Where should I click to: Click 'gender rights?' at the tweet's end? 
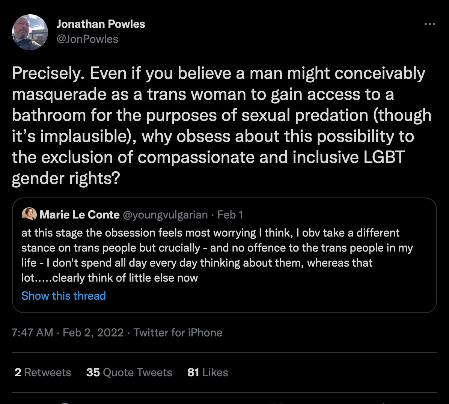tap(65, 179)
